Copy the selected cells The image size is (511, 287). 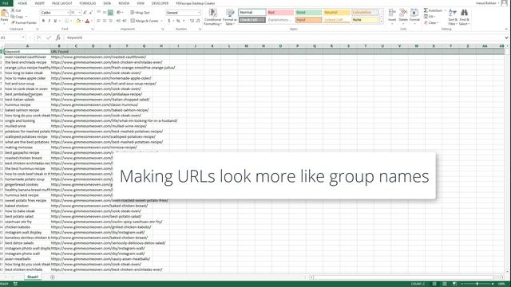[x=18, y=17]
